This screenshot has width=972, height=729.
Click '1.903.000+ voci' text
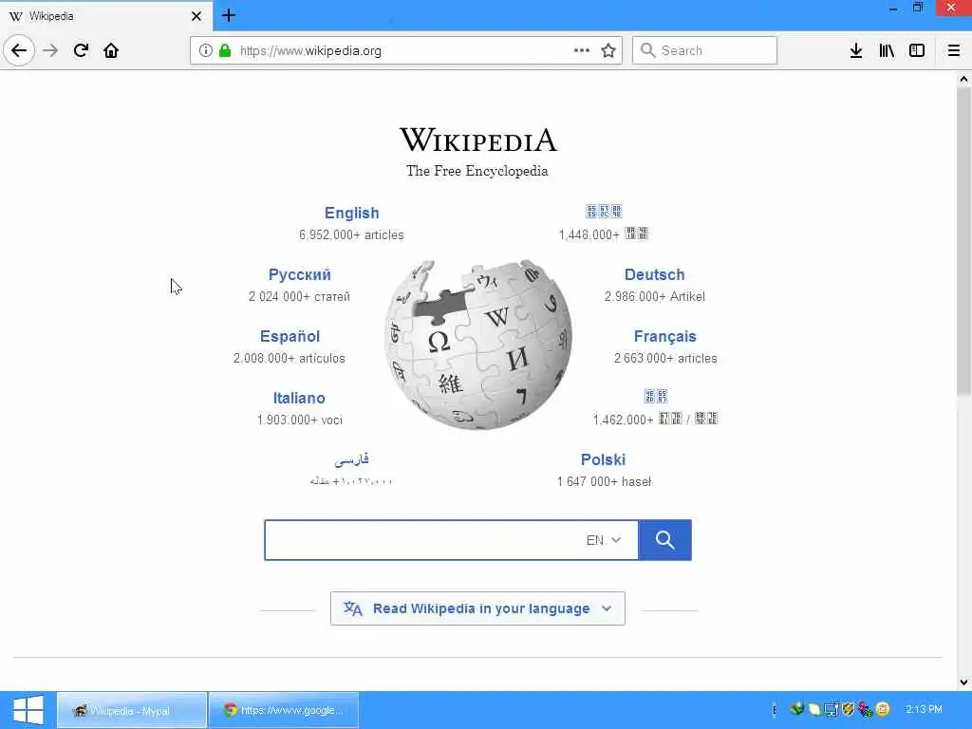299,420
